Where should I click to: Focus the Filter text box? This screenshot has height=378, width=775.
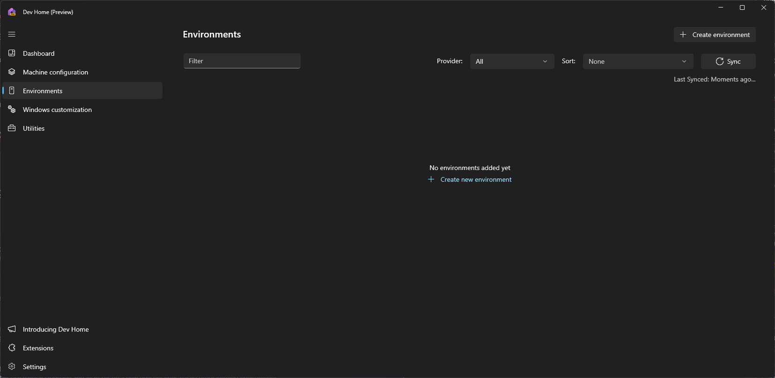242,61
